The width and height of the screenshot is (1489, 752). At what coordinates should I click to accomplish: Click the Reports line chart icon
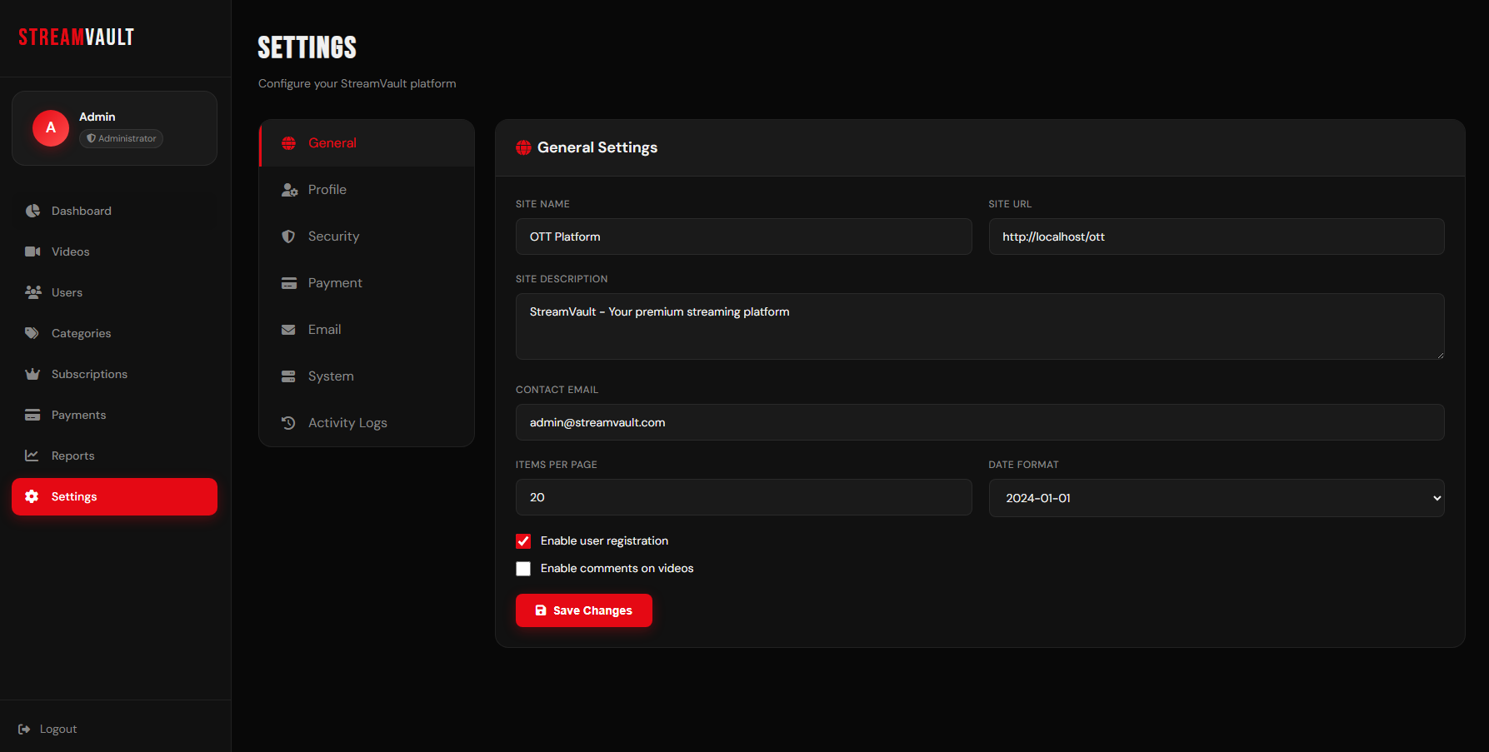pos(32,456)
